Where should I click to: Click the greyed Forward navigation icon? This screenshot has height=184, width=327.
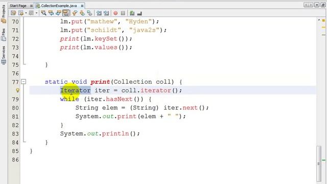pos(31,13)
